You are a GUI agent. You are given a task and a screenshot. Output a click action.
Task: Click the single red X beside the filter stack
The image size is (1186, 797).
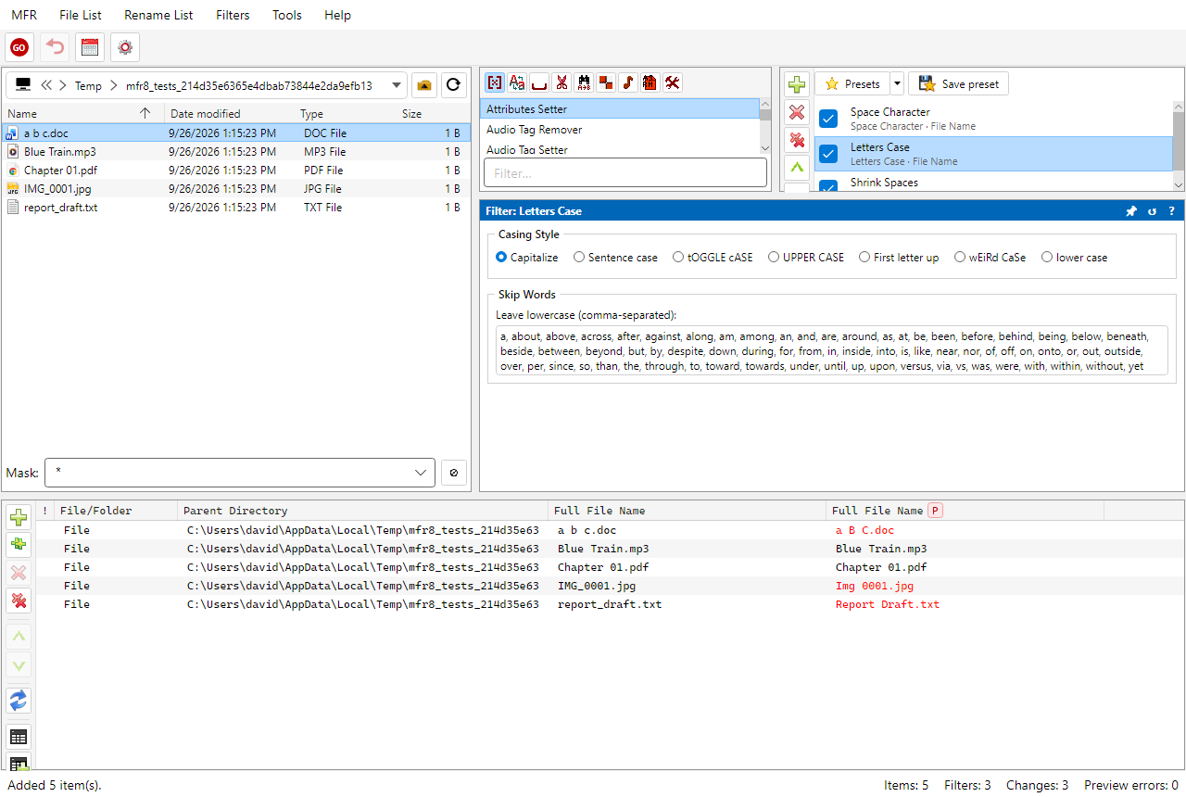click(796, 113)
